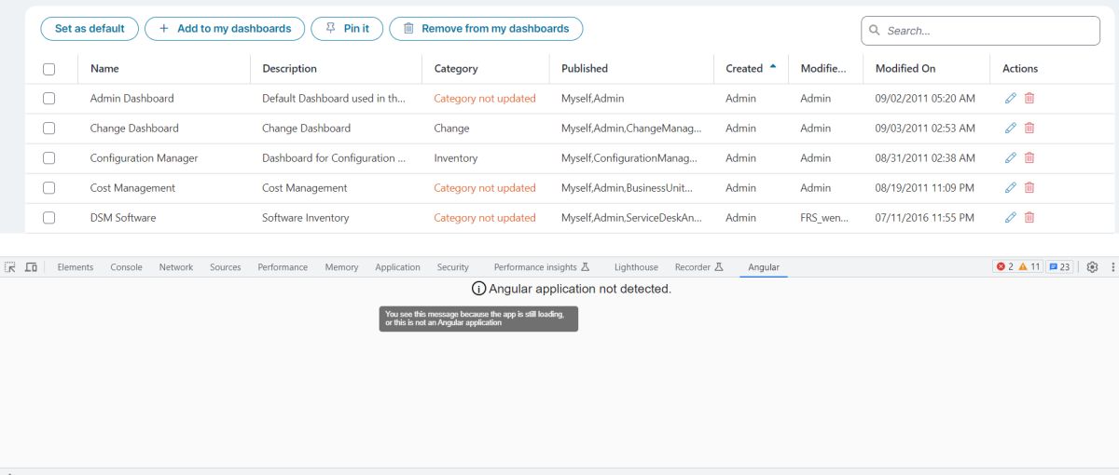The image size is (1119, 475).
Task: Focus the Search input field
Action: [x=981, y=31]
